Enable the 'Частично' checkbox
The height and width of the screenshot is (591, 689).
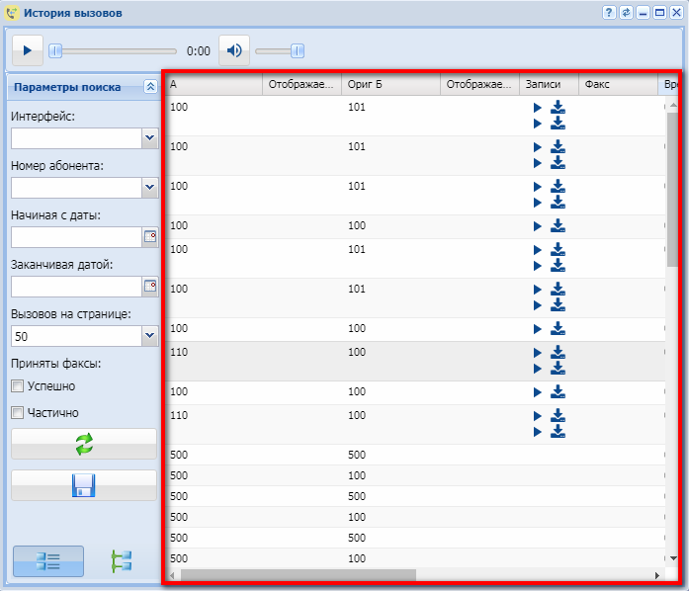17,413
